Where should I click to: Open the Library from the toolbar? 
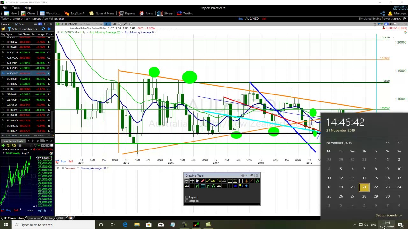click(165, 13)
